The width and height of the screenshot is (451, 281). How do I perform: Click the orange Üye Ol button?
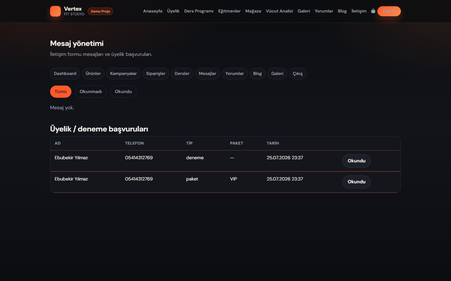coord(389,11)
